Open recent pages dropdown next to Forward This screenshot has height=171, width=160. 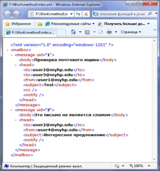(x=23, y=14)
